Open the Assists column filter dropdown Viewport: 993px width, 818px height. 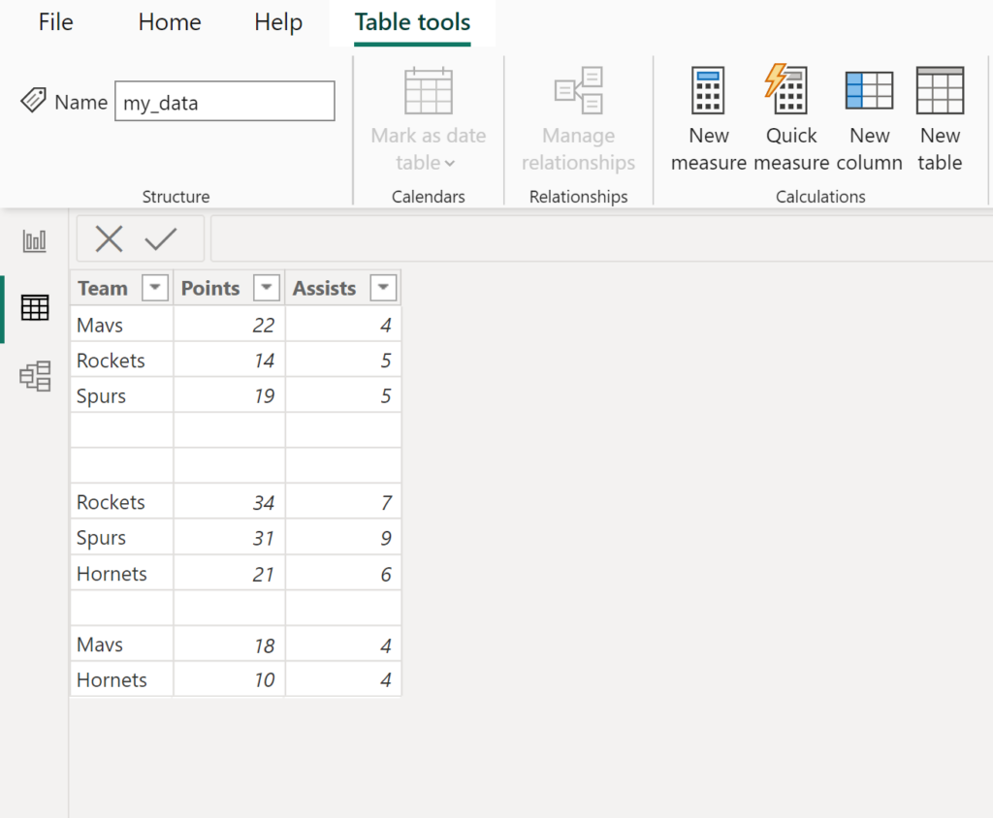click(x=383, y=288)
